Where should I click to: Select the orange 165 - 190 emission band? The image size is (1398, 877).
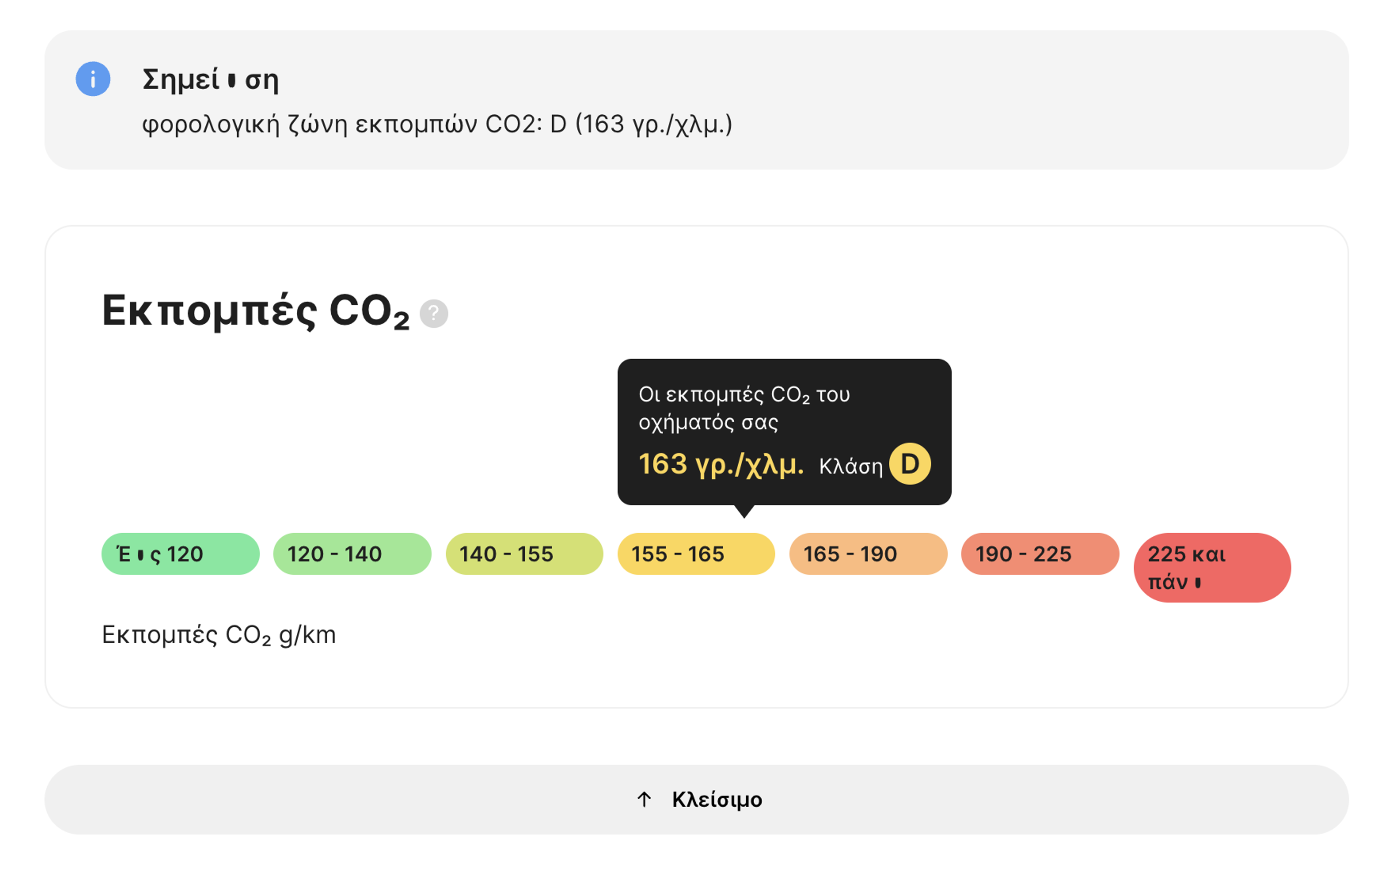coord(868,554)
